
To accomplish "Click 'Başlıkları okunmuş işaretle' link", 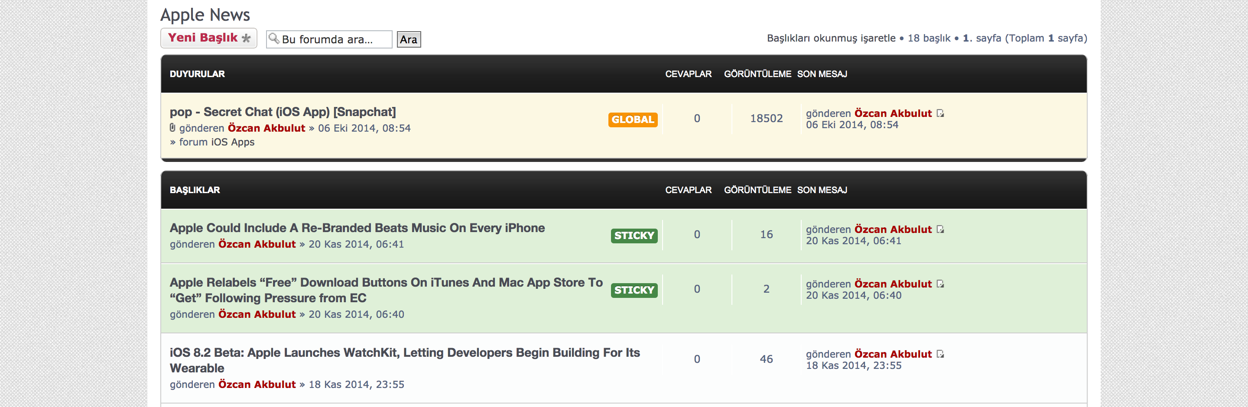I will coord(831,38).
